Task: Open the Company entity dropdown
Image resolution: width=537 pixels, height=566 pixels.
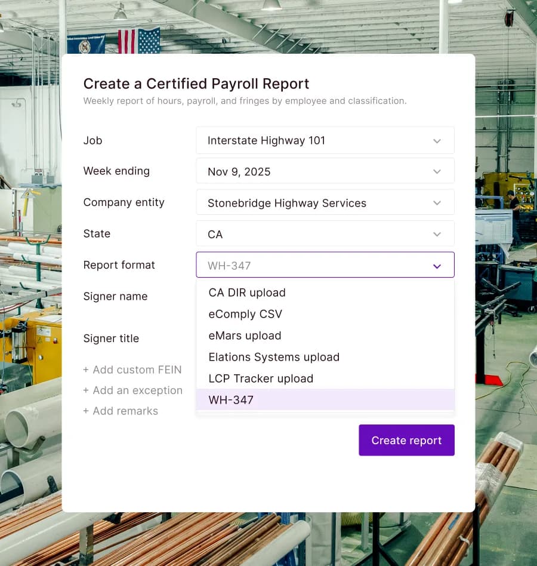Action: [x=325, y=202]
